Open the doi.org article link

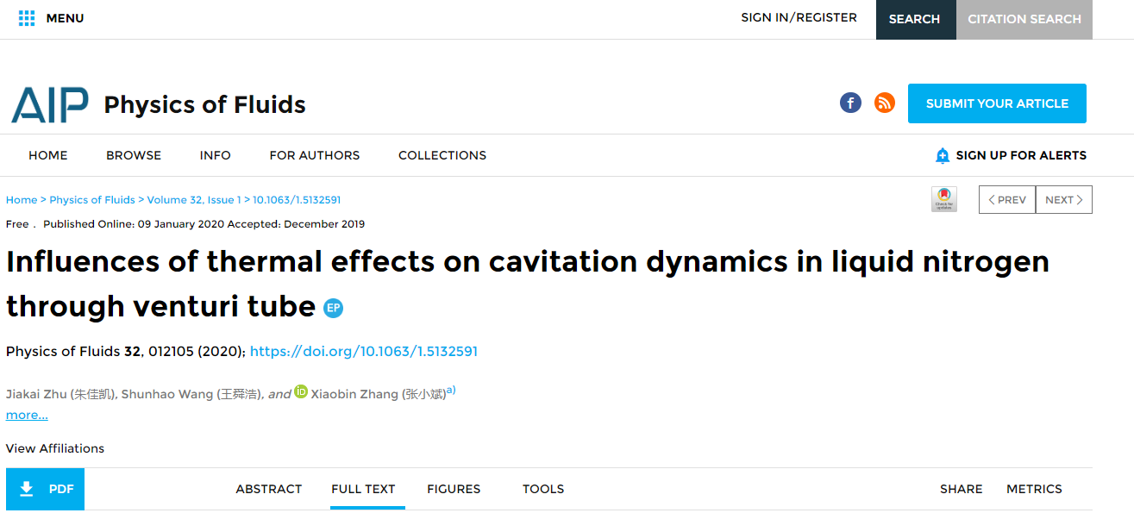364,352
